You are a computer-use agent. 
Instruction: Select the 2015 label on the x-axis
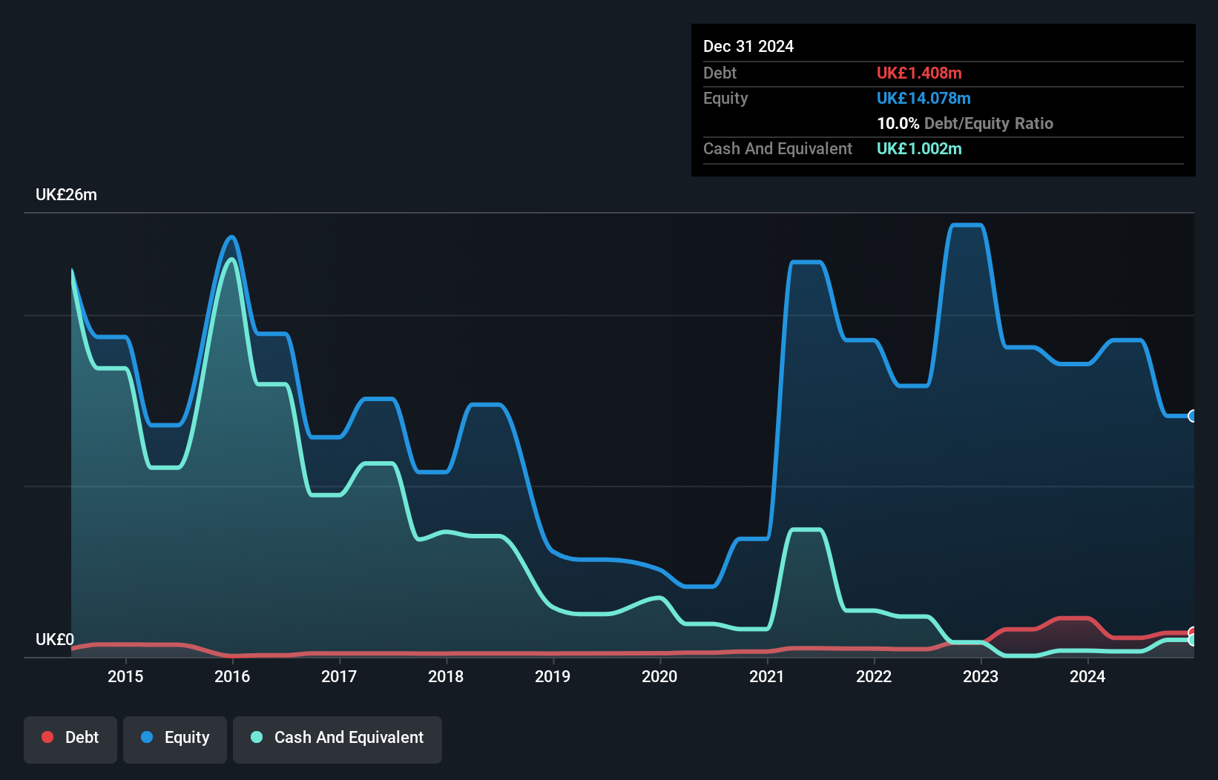[126, 676]
